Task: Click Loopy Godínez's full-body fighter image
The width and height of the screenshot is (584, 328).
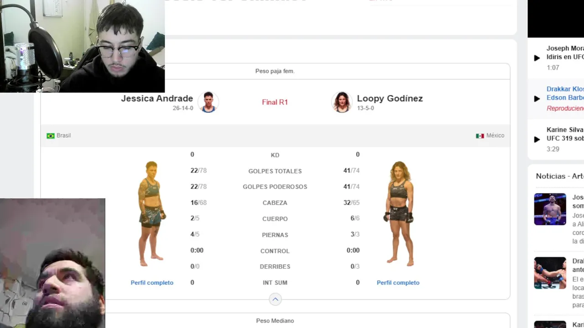Action: coord(399,213)
